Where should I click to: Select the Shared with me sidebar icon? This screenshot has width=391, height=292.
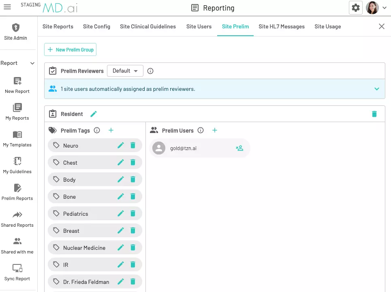(17, 241)
